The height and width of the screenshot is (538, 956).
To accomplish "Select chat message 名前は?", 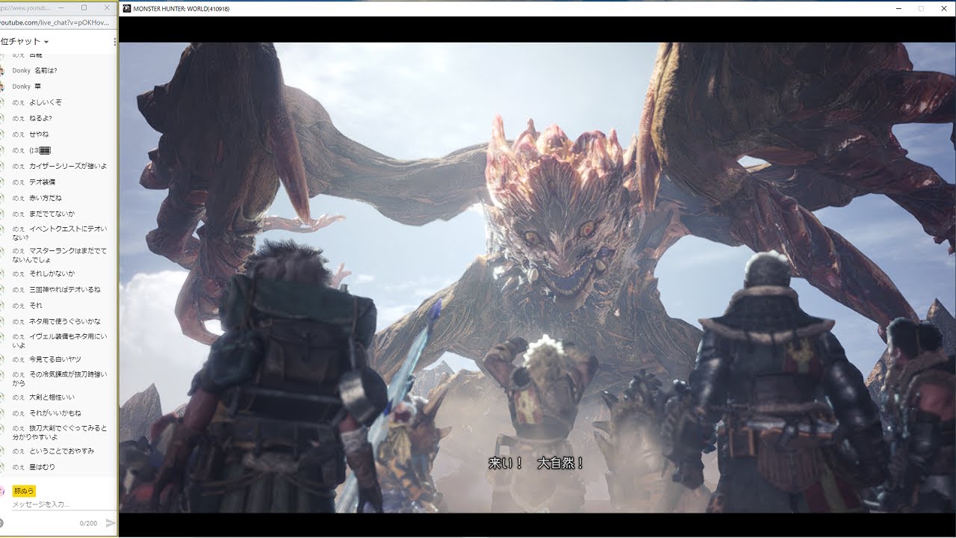I will [46, 70].
